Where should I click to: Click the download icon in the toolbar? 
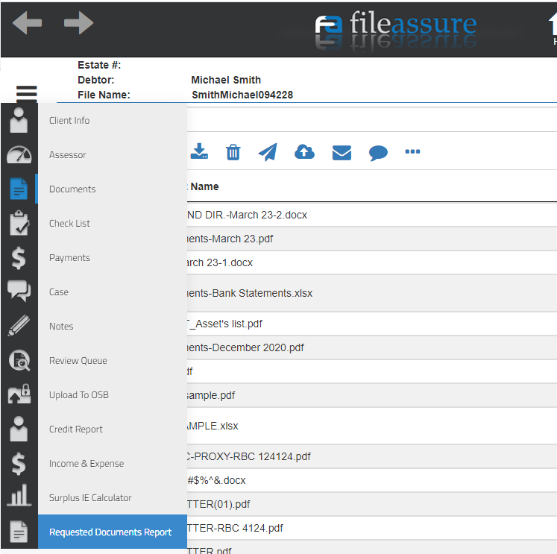click(199, 151)
